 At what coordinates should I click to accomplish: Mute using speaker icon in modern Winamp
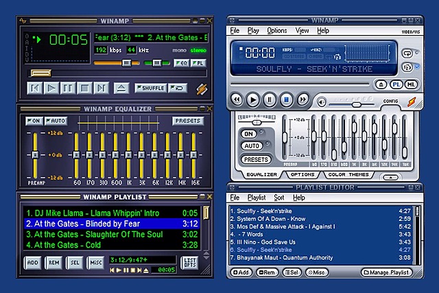(x=322, y=103)
